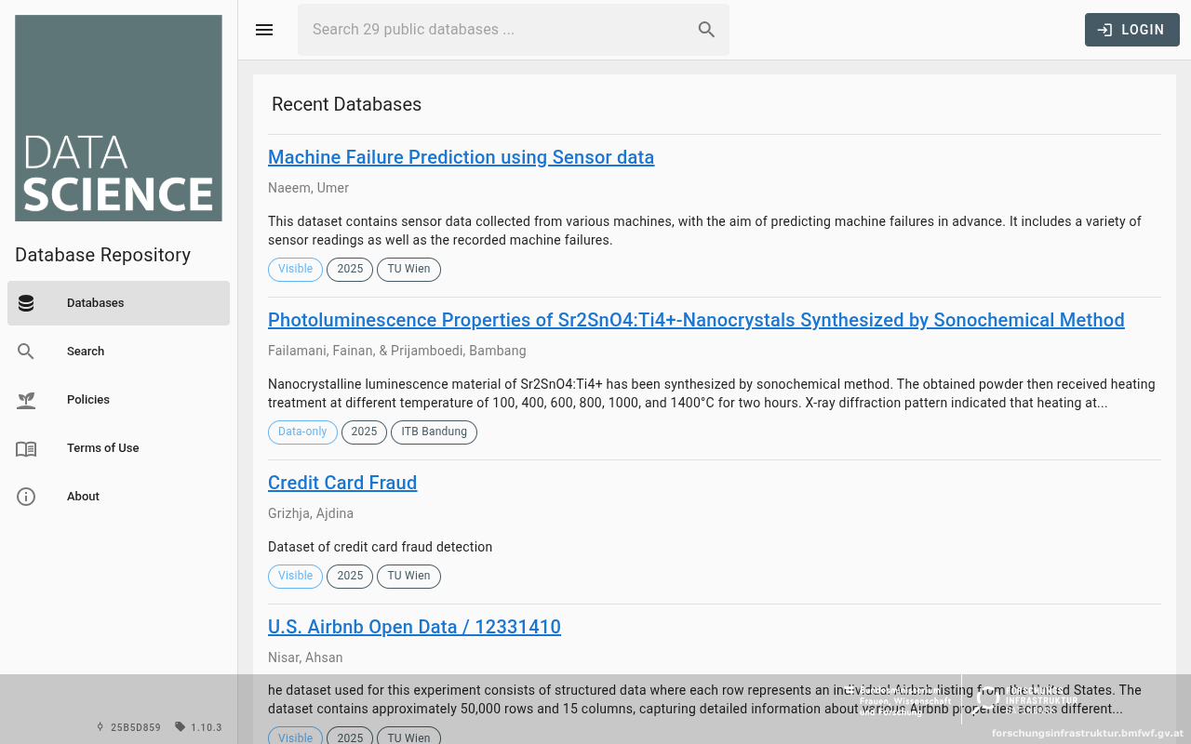
Task: Click the ITB Bandung chip
Action: click(434, 432)
